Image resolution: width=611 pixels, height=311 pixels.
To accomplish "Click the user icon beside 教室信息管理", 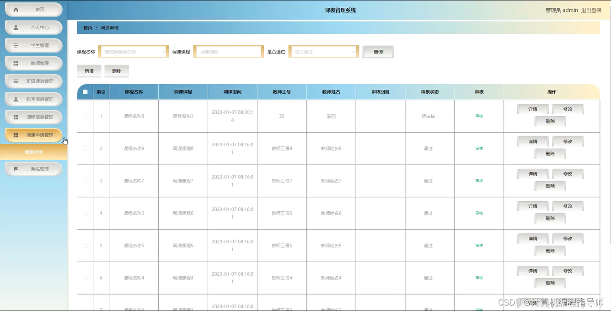I will coord(16,99).
